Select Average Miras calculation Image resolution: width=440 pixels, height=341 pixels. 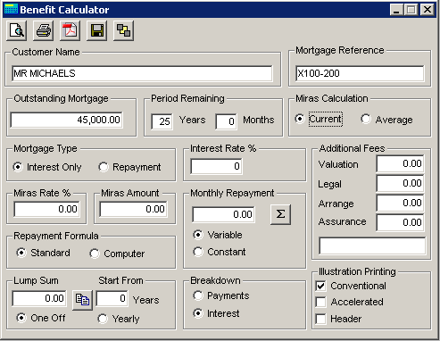coord(386,120)
